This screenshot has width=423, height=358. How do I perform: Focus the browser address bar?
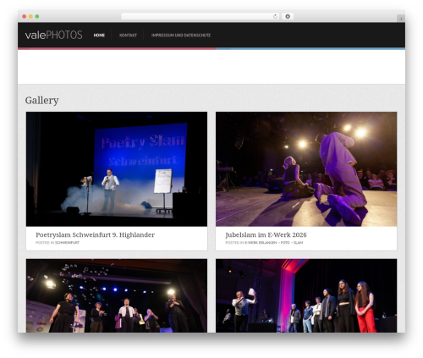(201, 16)
